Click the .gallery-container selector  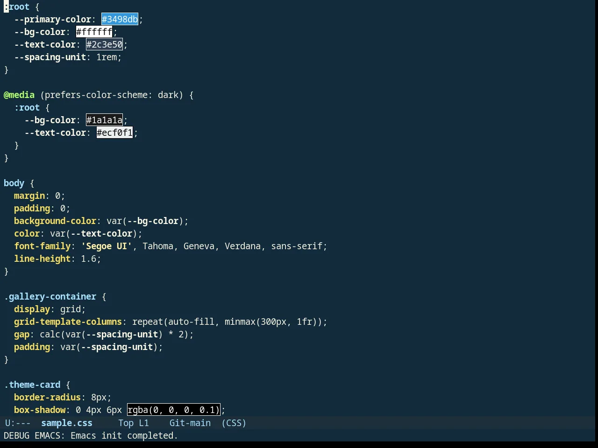pos(50,296)
